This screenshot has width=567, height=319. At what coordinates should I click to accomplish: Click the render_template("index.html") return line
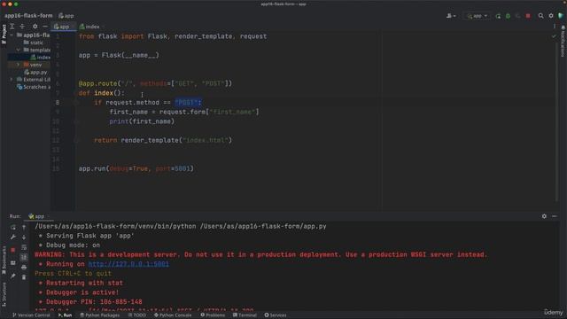point(163,140)
